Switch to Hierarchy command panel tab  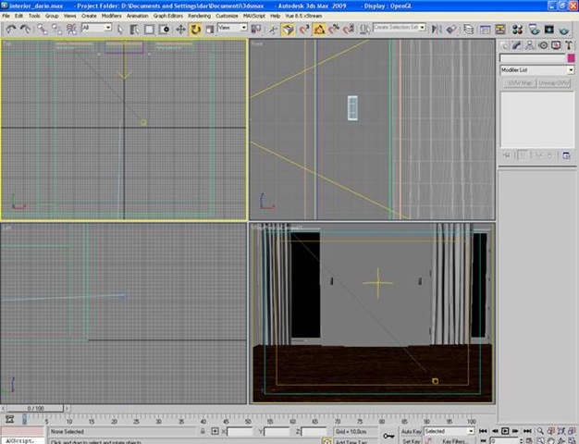[x=530, y=45]
